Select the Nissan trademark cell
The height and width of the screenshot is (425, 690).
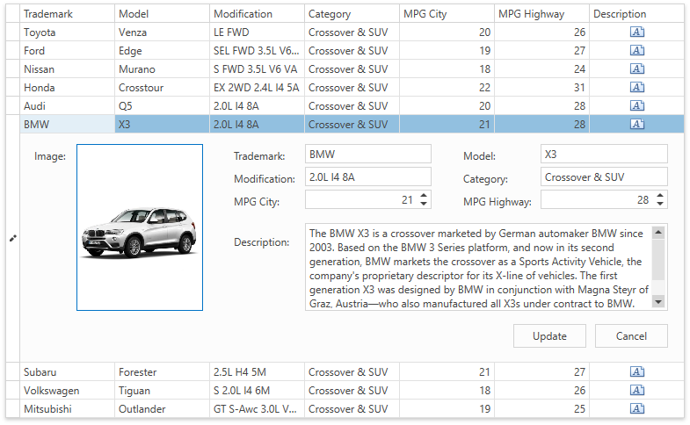68,69
